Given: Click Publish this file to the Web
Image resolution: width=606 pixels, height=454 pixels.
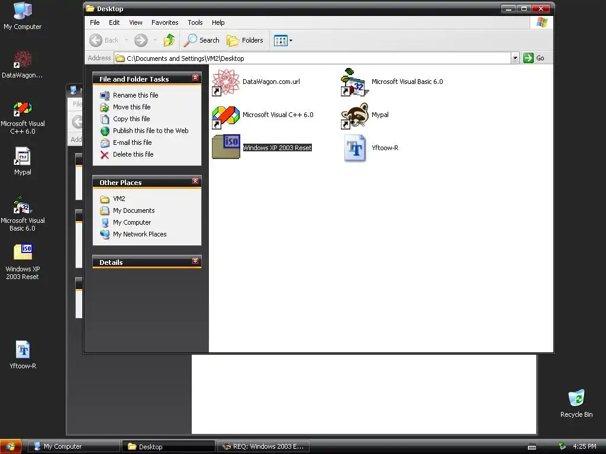Looking at the screenshot, I should coord(151,131).
